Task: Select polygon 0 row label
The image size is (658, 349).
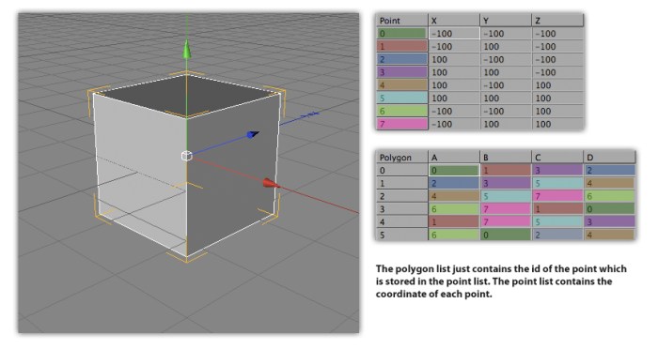Action: click(x=402, y=171)
